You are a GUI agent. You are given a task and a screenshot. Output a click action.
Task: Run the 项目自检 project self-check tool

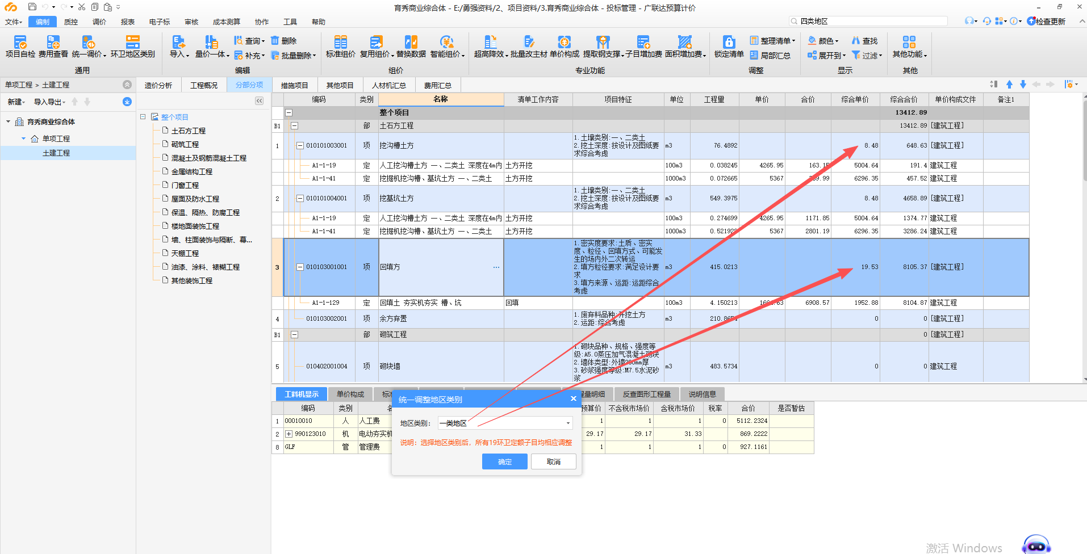pos(20,46)
